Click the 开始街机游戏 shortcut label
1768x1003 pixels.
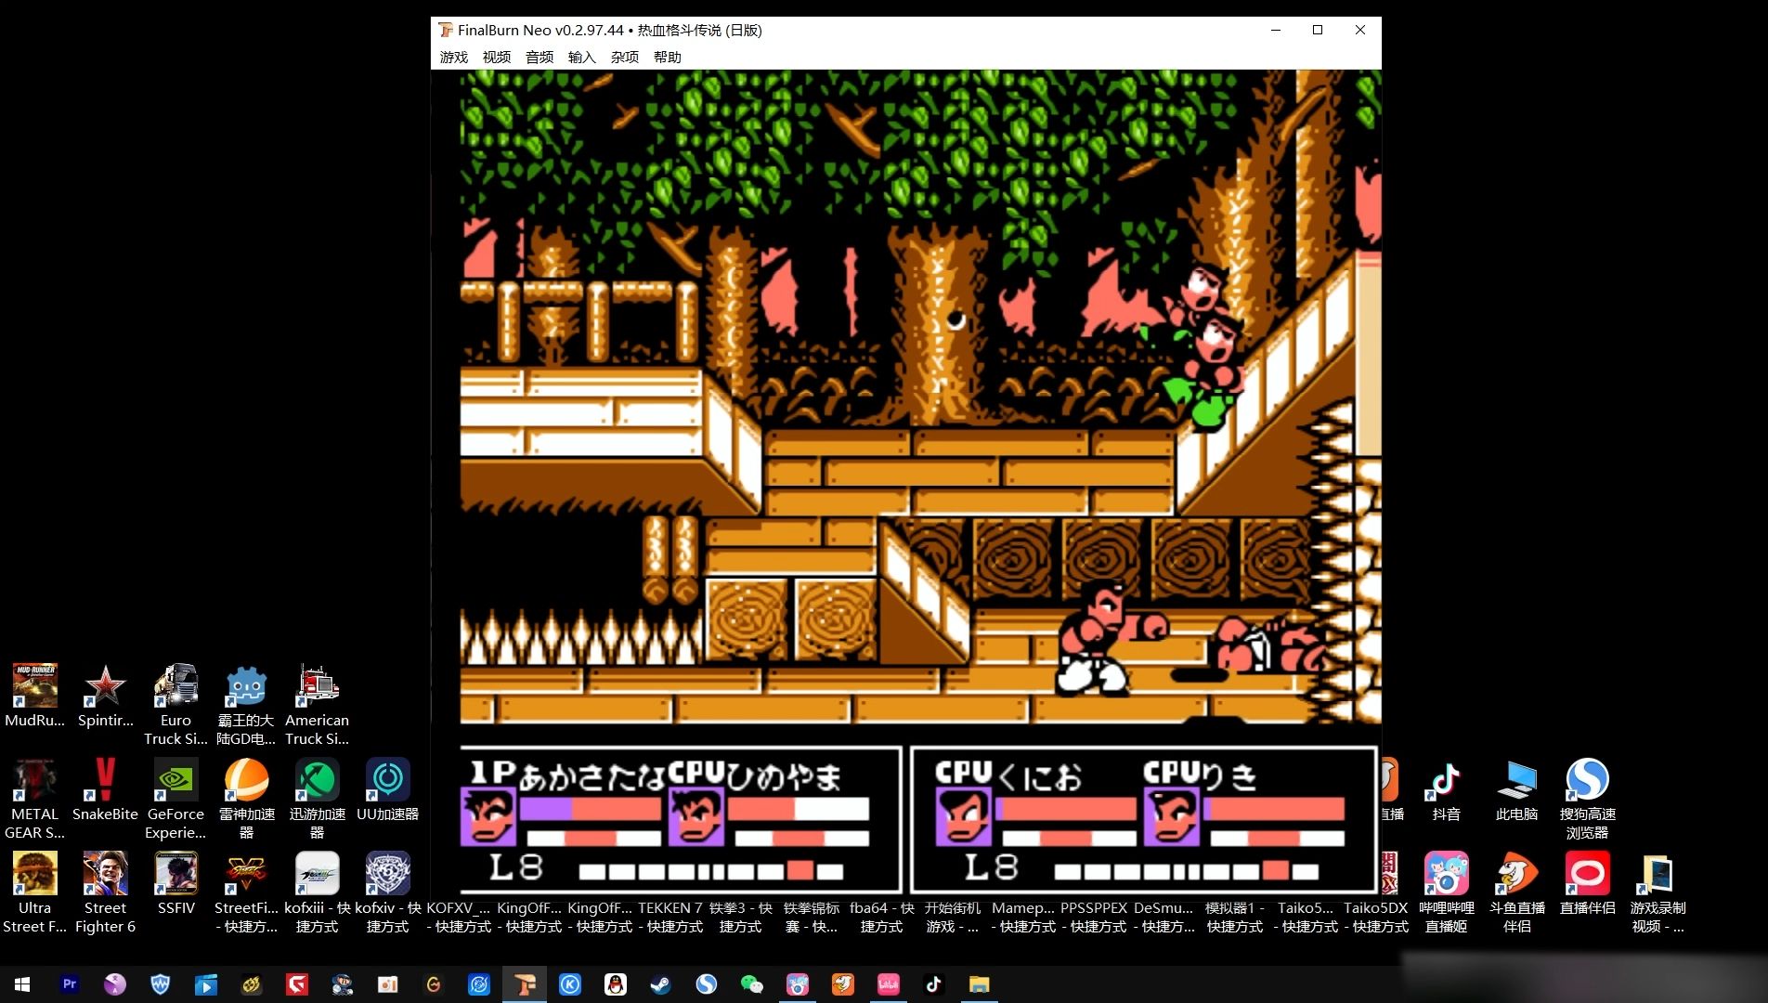(x=952, y=917)
